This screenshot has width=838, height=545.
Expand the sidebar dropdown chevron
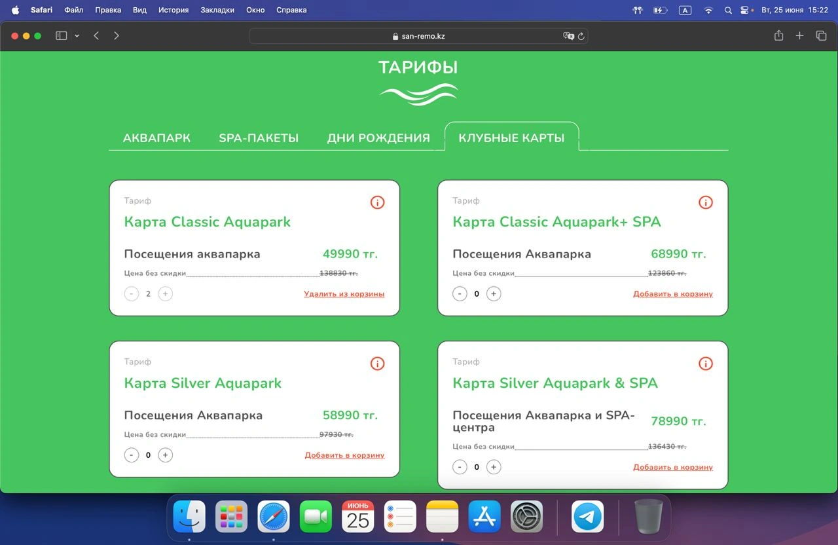point(77,36)
